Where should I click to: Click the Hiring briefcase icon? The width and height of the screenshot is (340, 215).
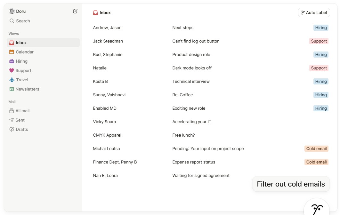[x=12, y=61]
